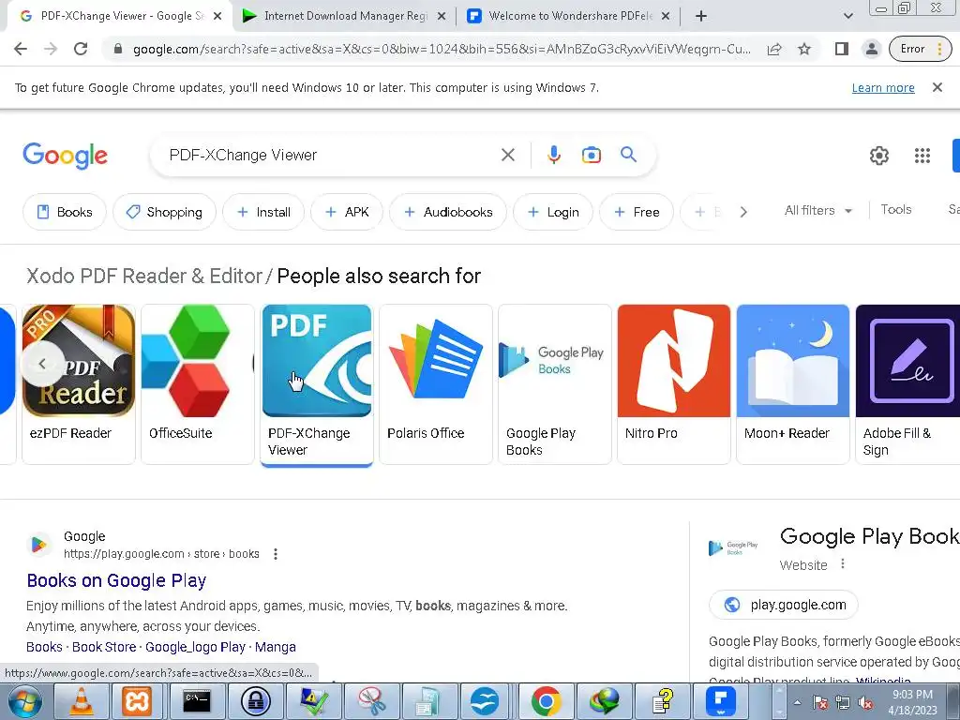
Task: Open Command Prompt from the taskbar
Action: (x=197, y=701)
